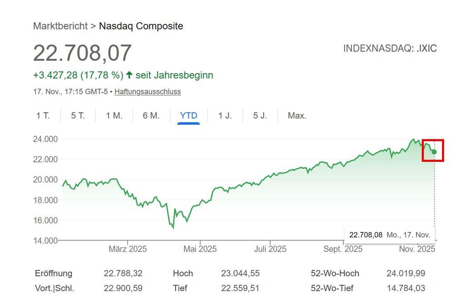This screenshot has height=301, width=454.
Task: Click the large index value 22.708,07
Action: coord(82,53)
